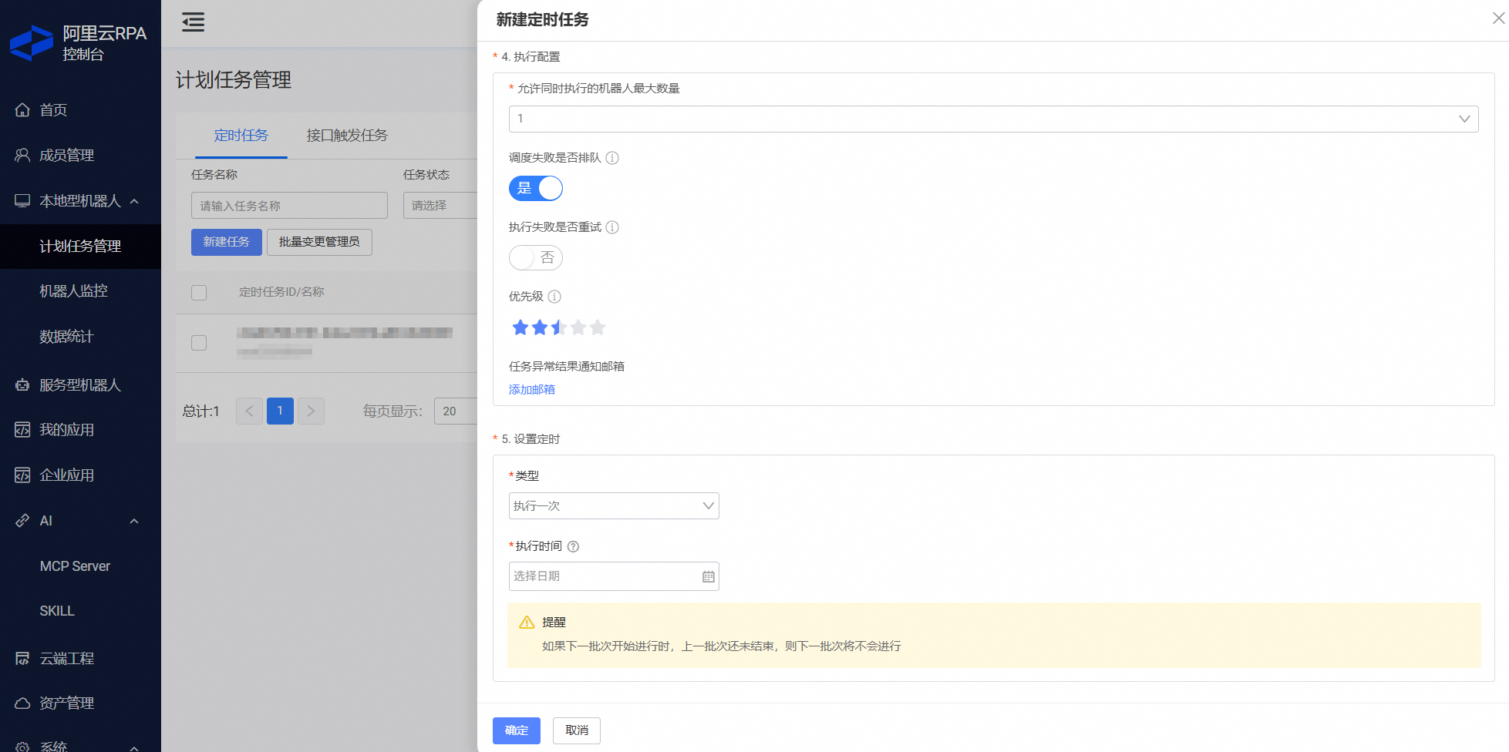Open the max robot count dropdown
1509x752 pixels.
point(993,119)
